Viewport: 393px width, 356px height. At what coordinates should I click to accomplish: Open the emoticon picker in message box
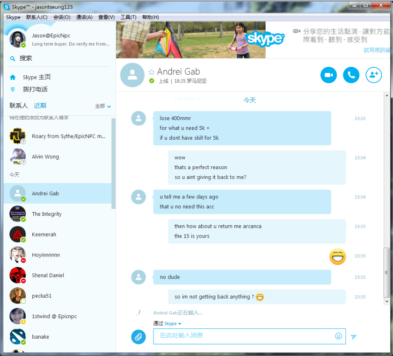tap(338, 336)
